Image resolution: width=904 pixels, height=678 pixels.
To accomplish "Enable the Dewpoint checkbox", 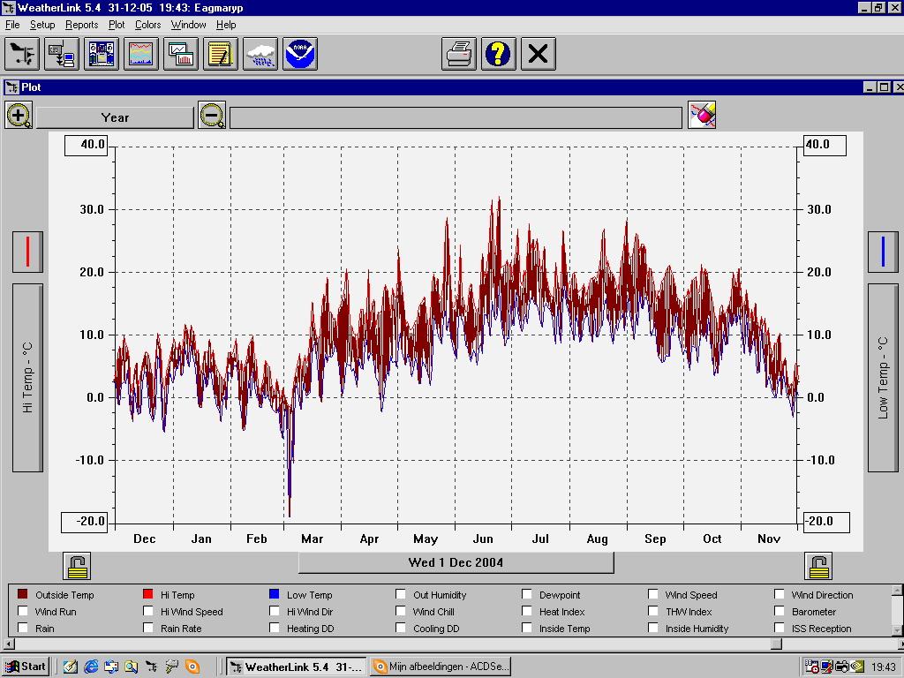I will tap(527, 594).
